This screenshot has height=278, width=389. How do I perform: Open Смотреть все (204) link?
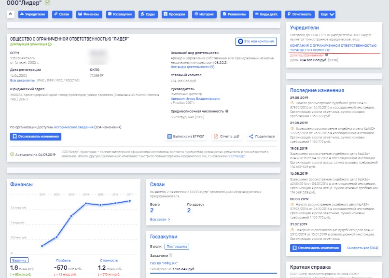click(363, 248)
